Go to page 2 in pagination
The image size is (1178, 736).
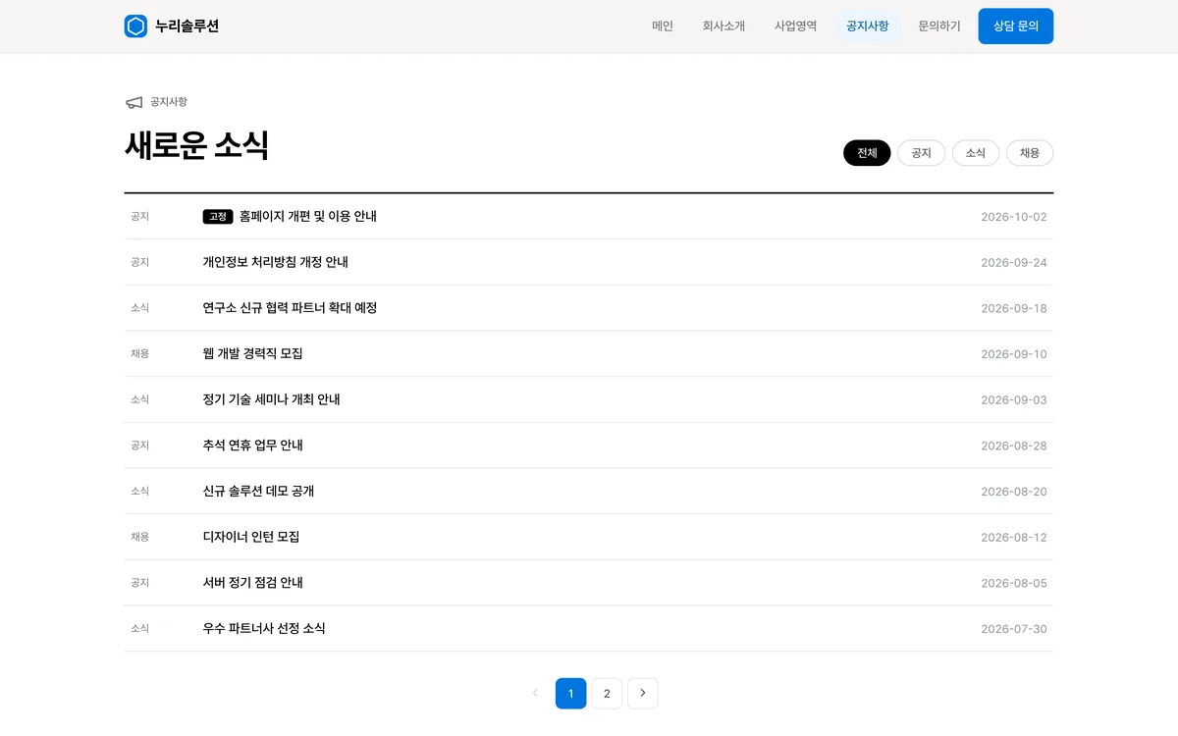pos(607,693)
